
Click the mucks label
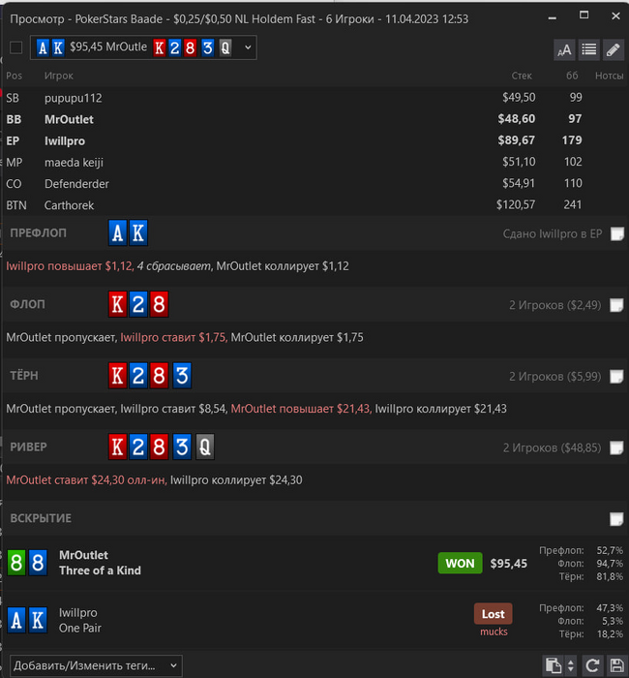click(494, 632)
